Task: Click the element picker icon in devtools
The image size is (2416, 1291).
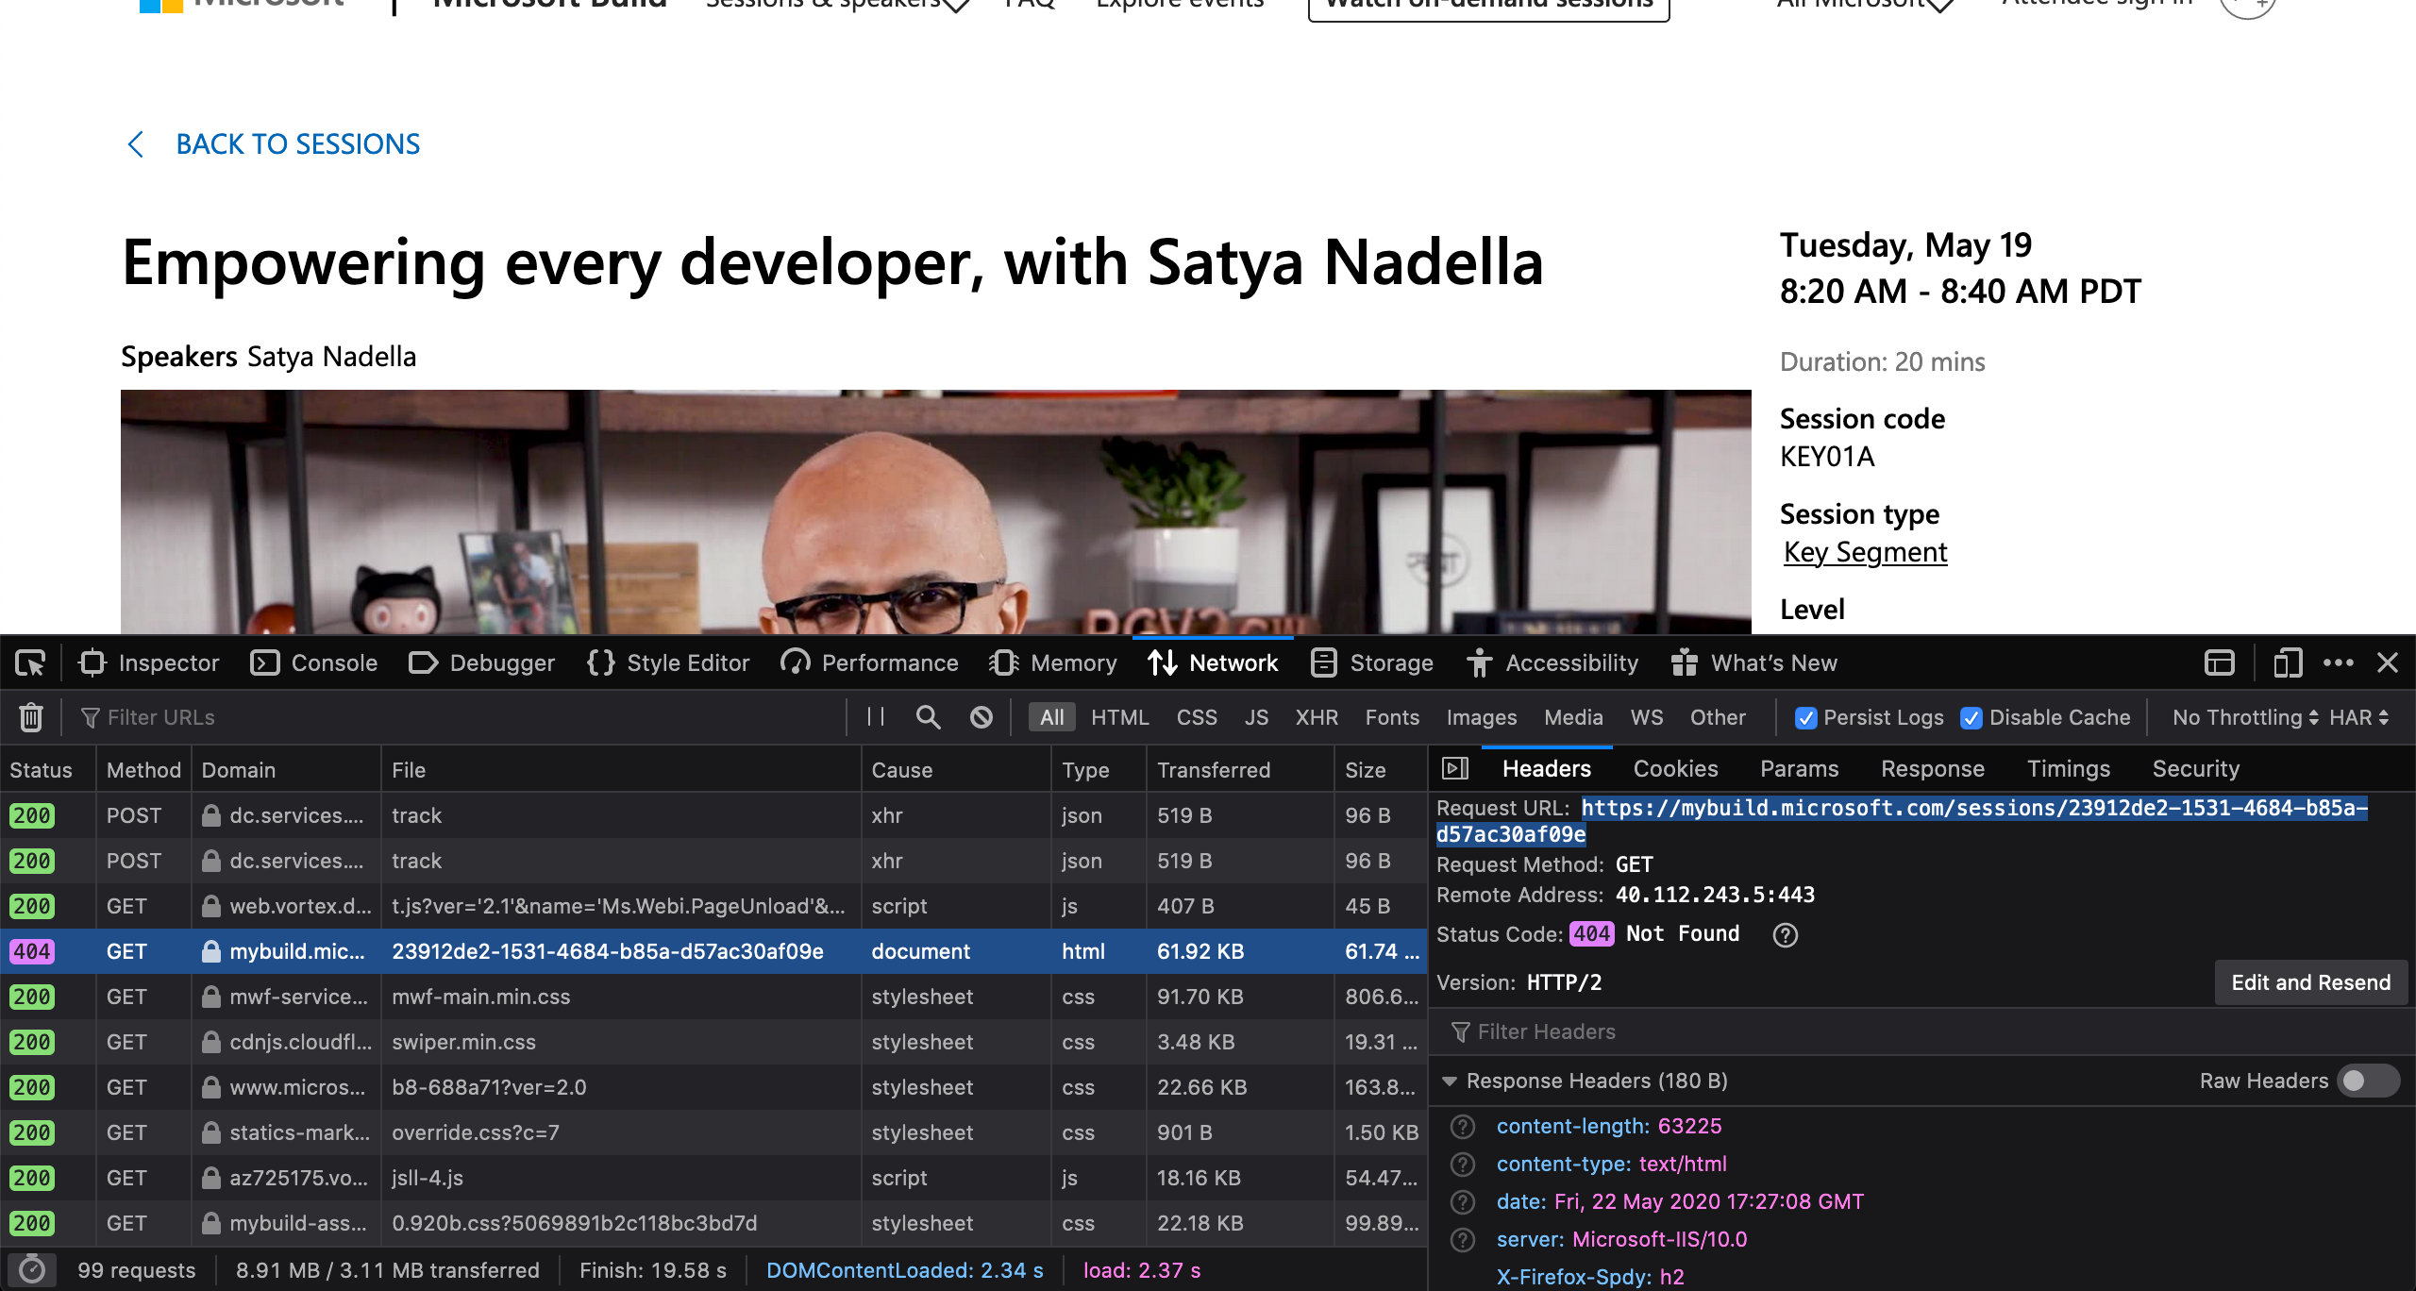Action: coord(30,663)
